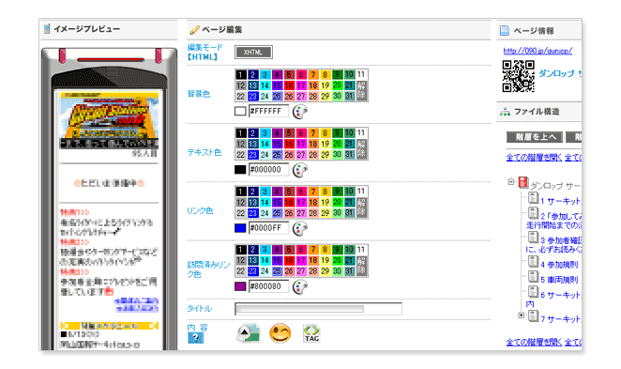
Task: Click page icon beside 5 車両規則
Action: pos(533,277)
